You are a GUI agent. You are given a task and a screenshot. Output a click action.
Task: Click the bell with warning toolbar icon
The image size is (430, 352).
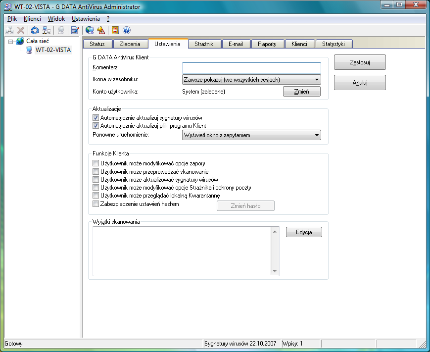[x=101, y=30]
